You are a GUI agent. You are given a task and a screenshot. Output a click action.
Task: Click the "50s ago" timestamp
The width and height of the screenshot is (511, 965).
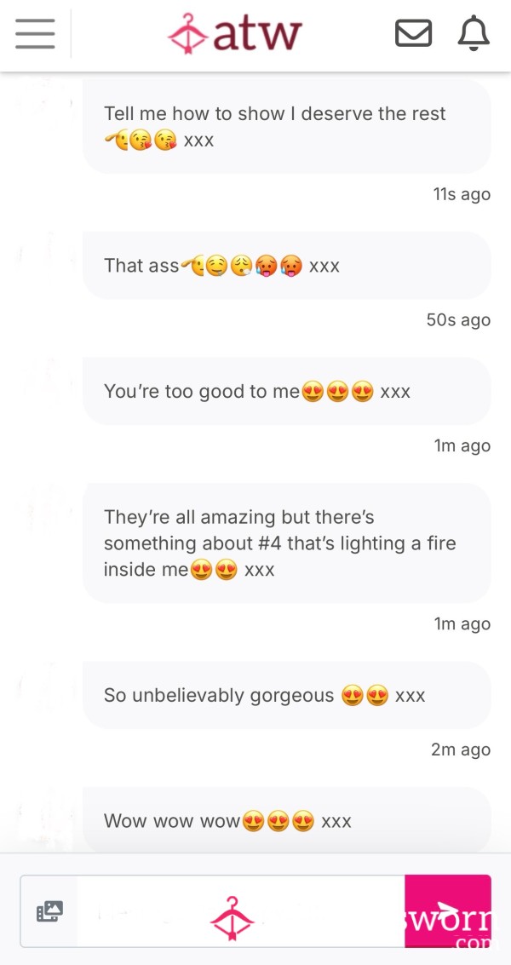point(459,320)
